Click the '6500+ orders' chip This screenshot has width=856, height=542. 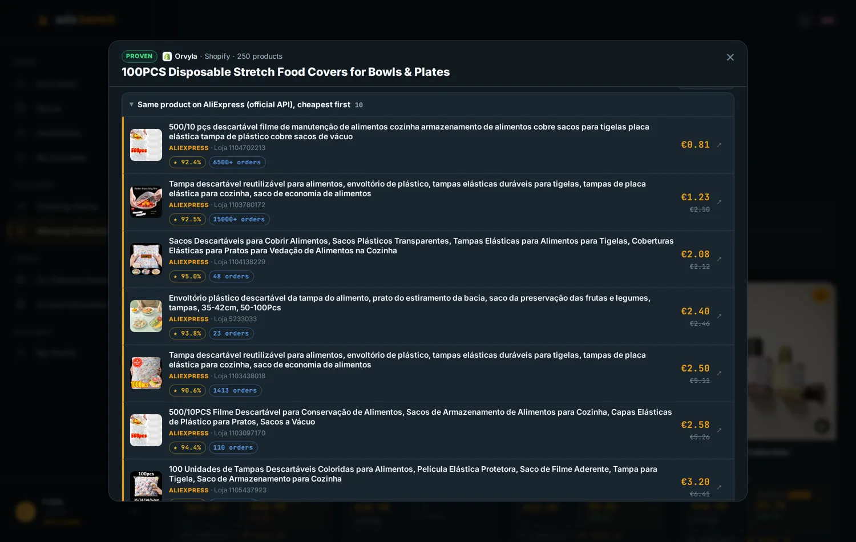(x=237, y=163)
